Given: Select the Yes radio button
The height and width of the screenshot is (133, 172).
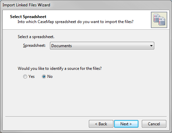Looking at the screenshot, I should click(25, 77).
